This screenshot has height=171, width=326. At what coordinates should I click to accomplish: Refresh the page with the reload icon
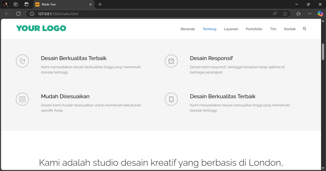(18, 13)
